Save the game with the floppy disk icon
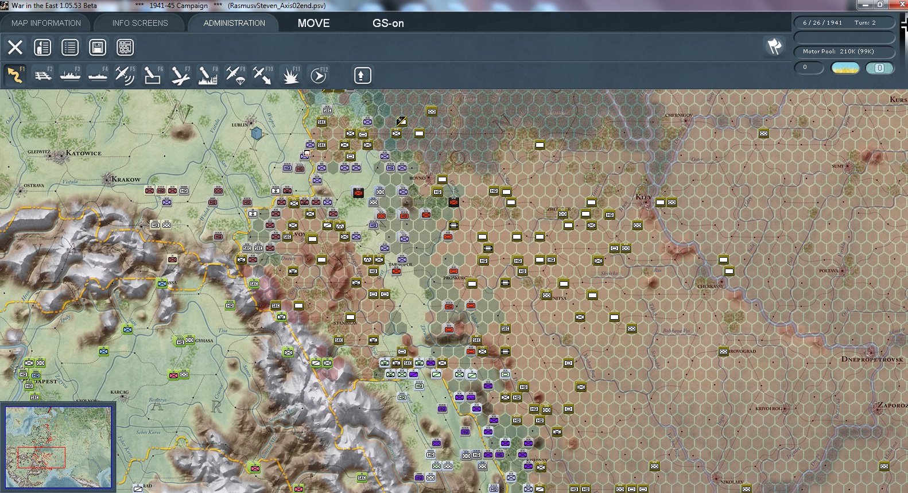Screen dimensions: 908x493 click(98, 47)
